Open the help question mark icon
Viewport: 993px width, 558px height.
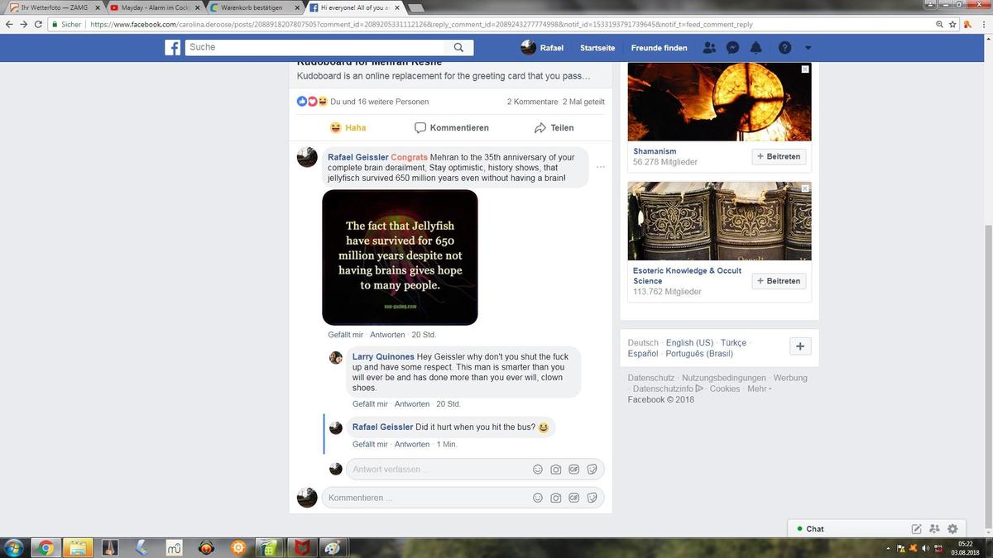(784, 48)
